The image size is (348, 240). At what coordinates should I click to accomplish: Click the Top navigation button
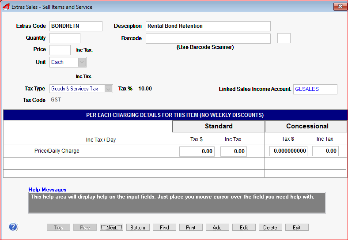(58, 227)
